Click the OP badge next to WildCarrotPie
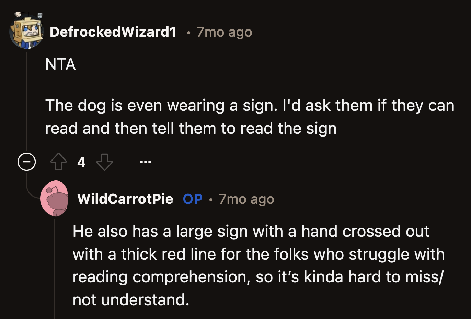This screenshot has height=319, width=471. click(193, 199)
